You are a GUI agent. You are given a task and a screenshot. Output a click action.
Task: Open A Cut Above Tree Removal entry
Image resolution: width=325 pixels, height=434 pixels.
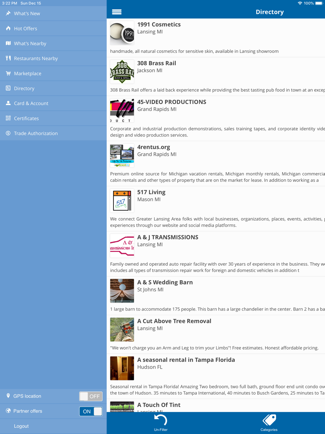(216, 334)
